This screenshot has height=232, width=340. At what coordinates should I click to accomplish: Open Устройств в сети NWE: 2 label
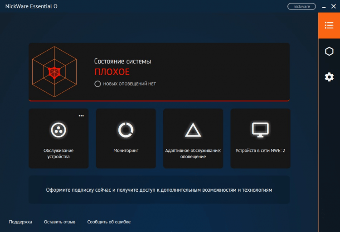coord(260,151)
